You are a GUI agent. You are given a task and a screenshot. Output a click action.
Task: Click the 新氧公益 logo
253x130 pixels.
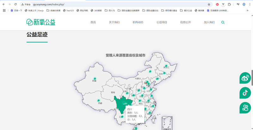point(41,22)
